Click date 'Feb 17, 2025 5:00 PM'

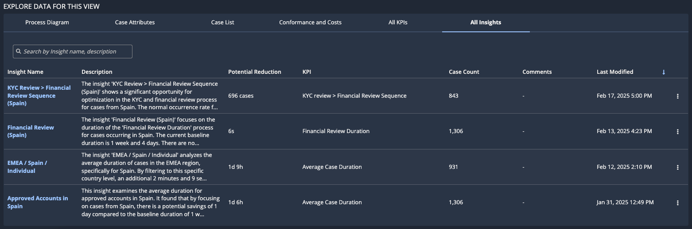coord(624,95)
